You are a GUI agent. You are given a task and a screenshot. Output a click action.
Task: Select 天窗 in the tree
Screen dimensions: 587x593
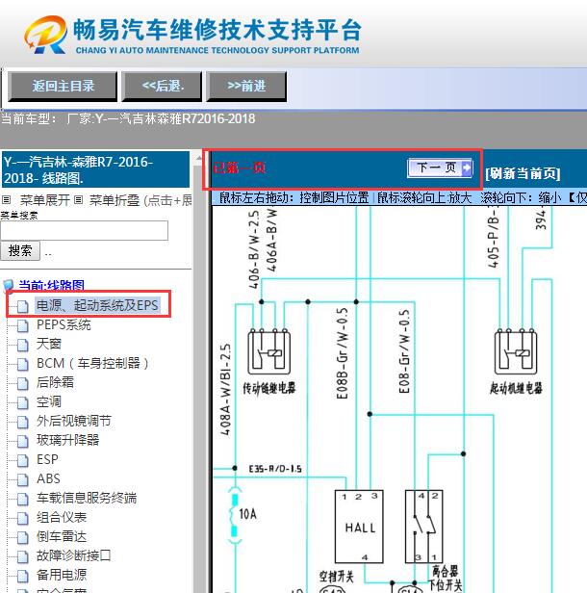(49, 345)
